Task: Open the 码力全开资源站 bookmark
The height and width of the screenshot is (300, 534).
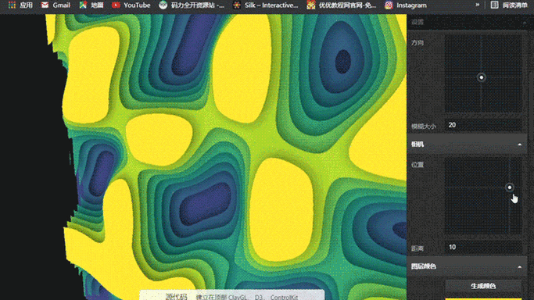Action: click(x=192, y=5)
